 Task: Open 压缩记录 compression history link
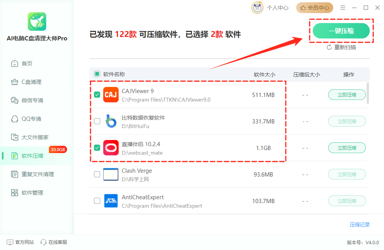coord(360,225)
